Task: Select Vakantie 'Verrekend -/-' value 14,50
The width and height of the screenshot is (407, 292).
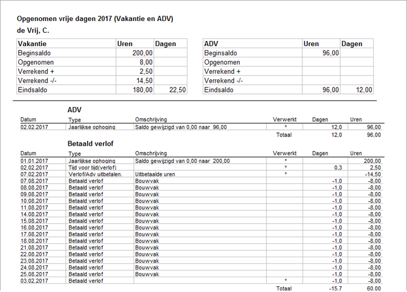Action: [x=144, y=81]
